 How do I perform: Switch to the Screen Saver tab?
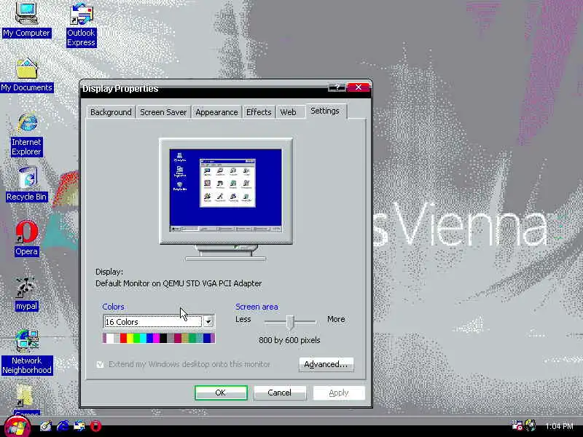click(x=163, y=112)
